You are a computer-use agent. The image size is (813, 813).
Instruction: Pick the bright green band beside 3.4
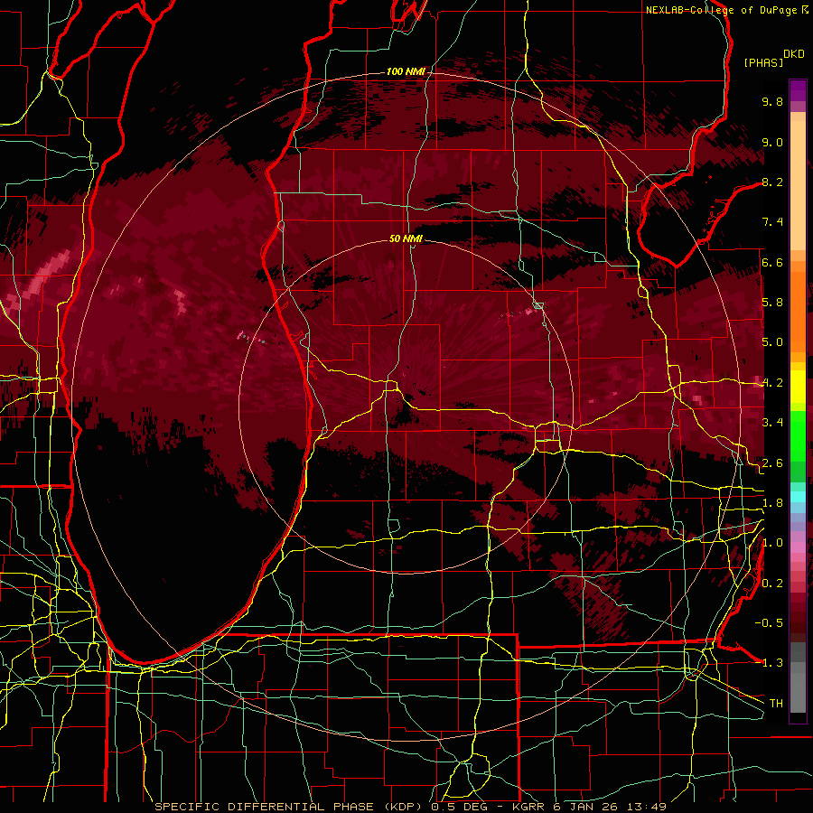click(798, 435)
